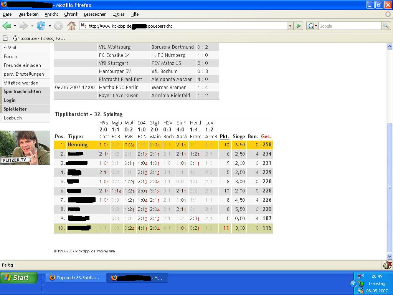This screenshot has height=295, width=393.
Task: Open the tooor.de bookmark
Action: (38, 38)
